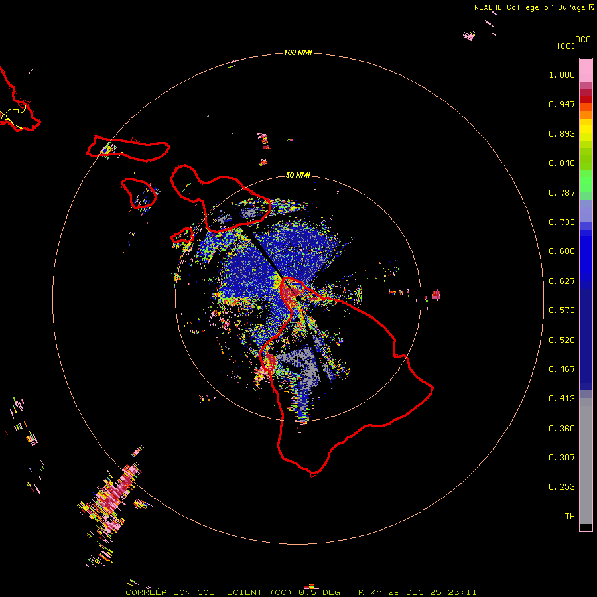Click the 0.680 scale value
Image resolution: width=597 pixels, height=597 pixels.
562,251
